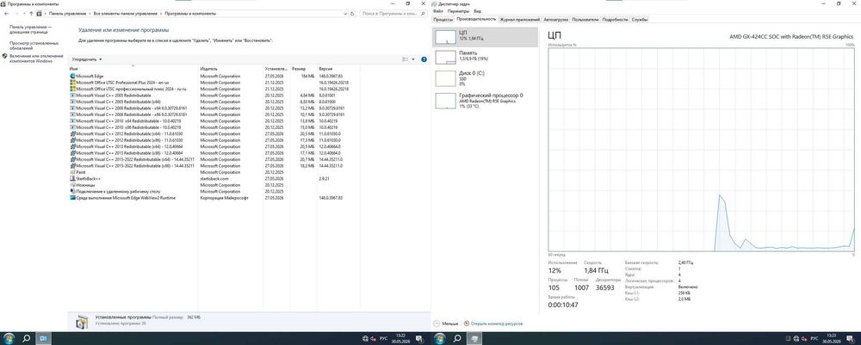The width and height of the screenshot is (861, 345).
Task: Open help via the blue question mark icon
Action: click(x=424, y=59)
